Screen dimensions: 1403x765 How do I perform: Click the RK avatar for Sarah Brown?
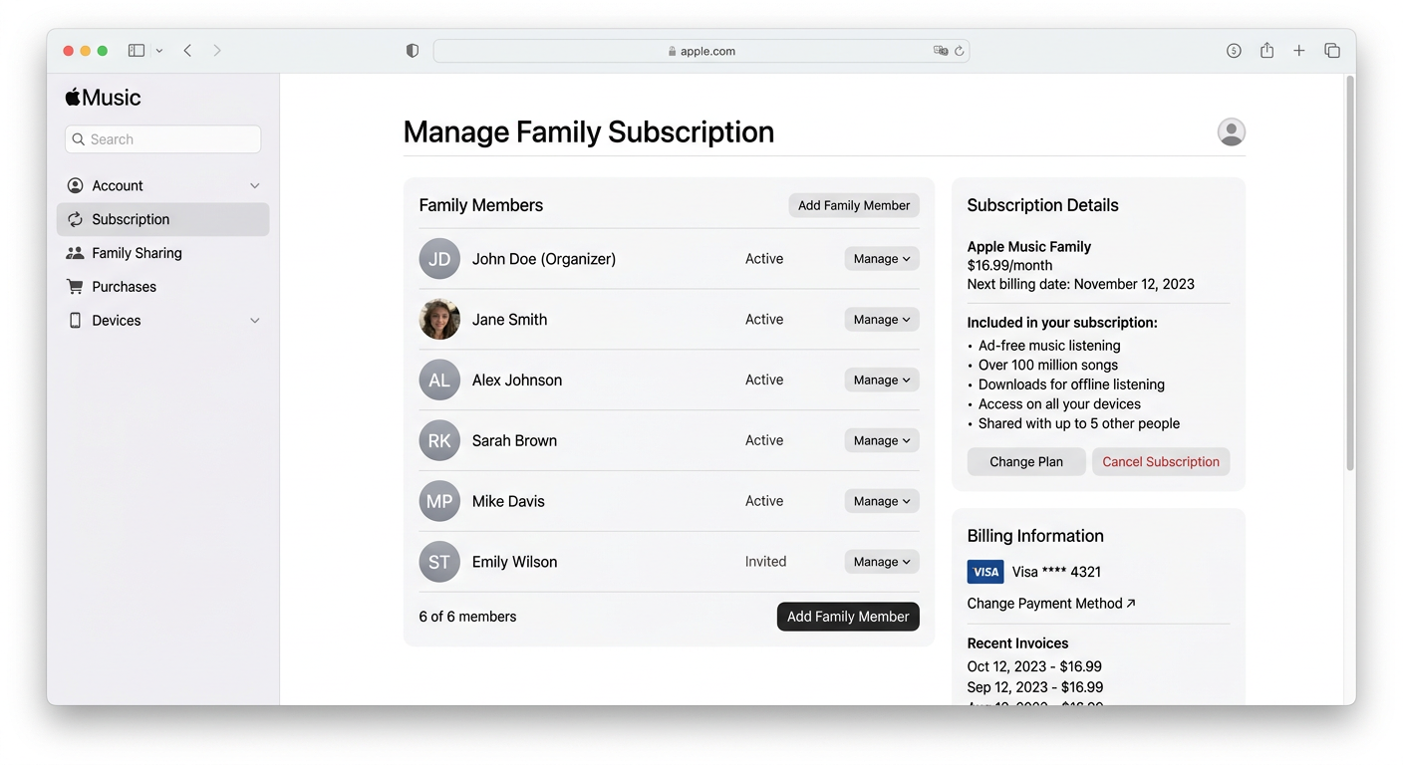pyautogui.click(x=439, y=441)
